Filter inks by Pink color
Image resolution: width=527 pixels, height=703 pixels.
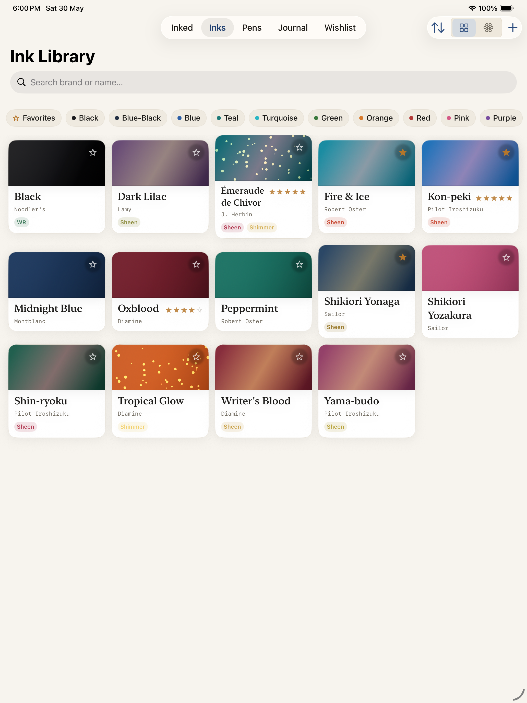(458, 118)
